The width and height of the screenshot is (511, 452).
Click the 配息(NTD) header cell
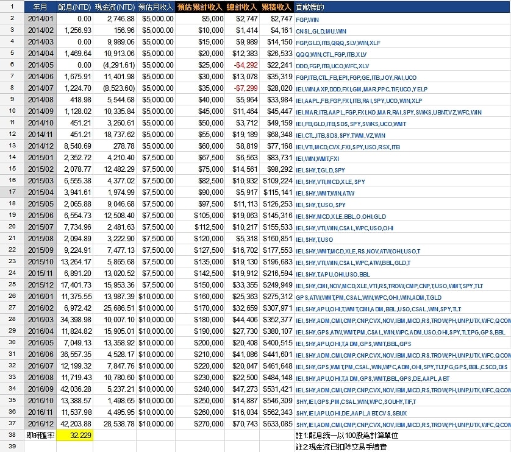tap(75, 7)
